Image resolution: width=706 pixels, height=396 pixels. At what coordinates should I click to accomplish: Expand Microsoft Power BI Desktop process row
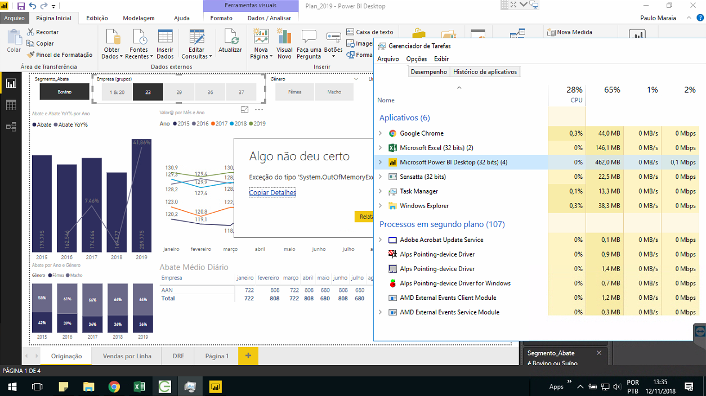[381, 163]
